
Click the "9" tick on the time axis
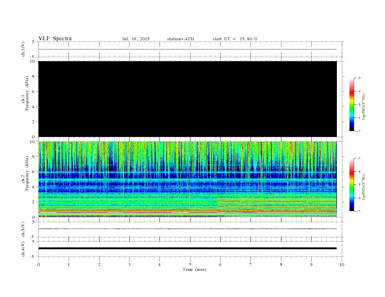pos(311,264)
